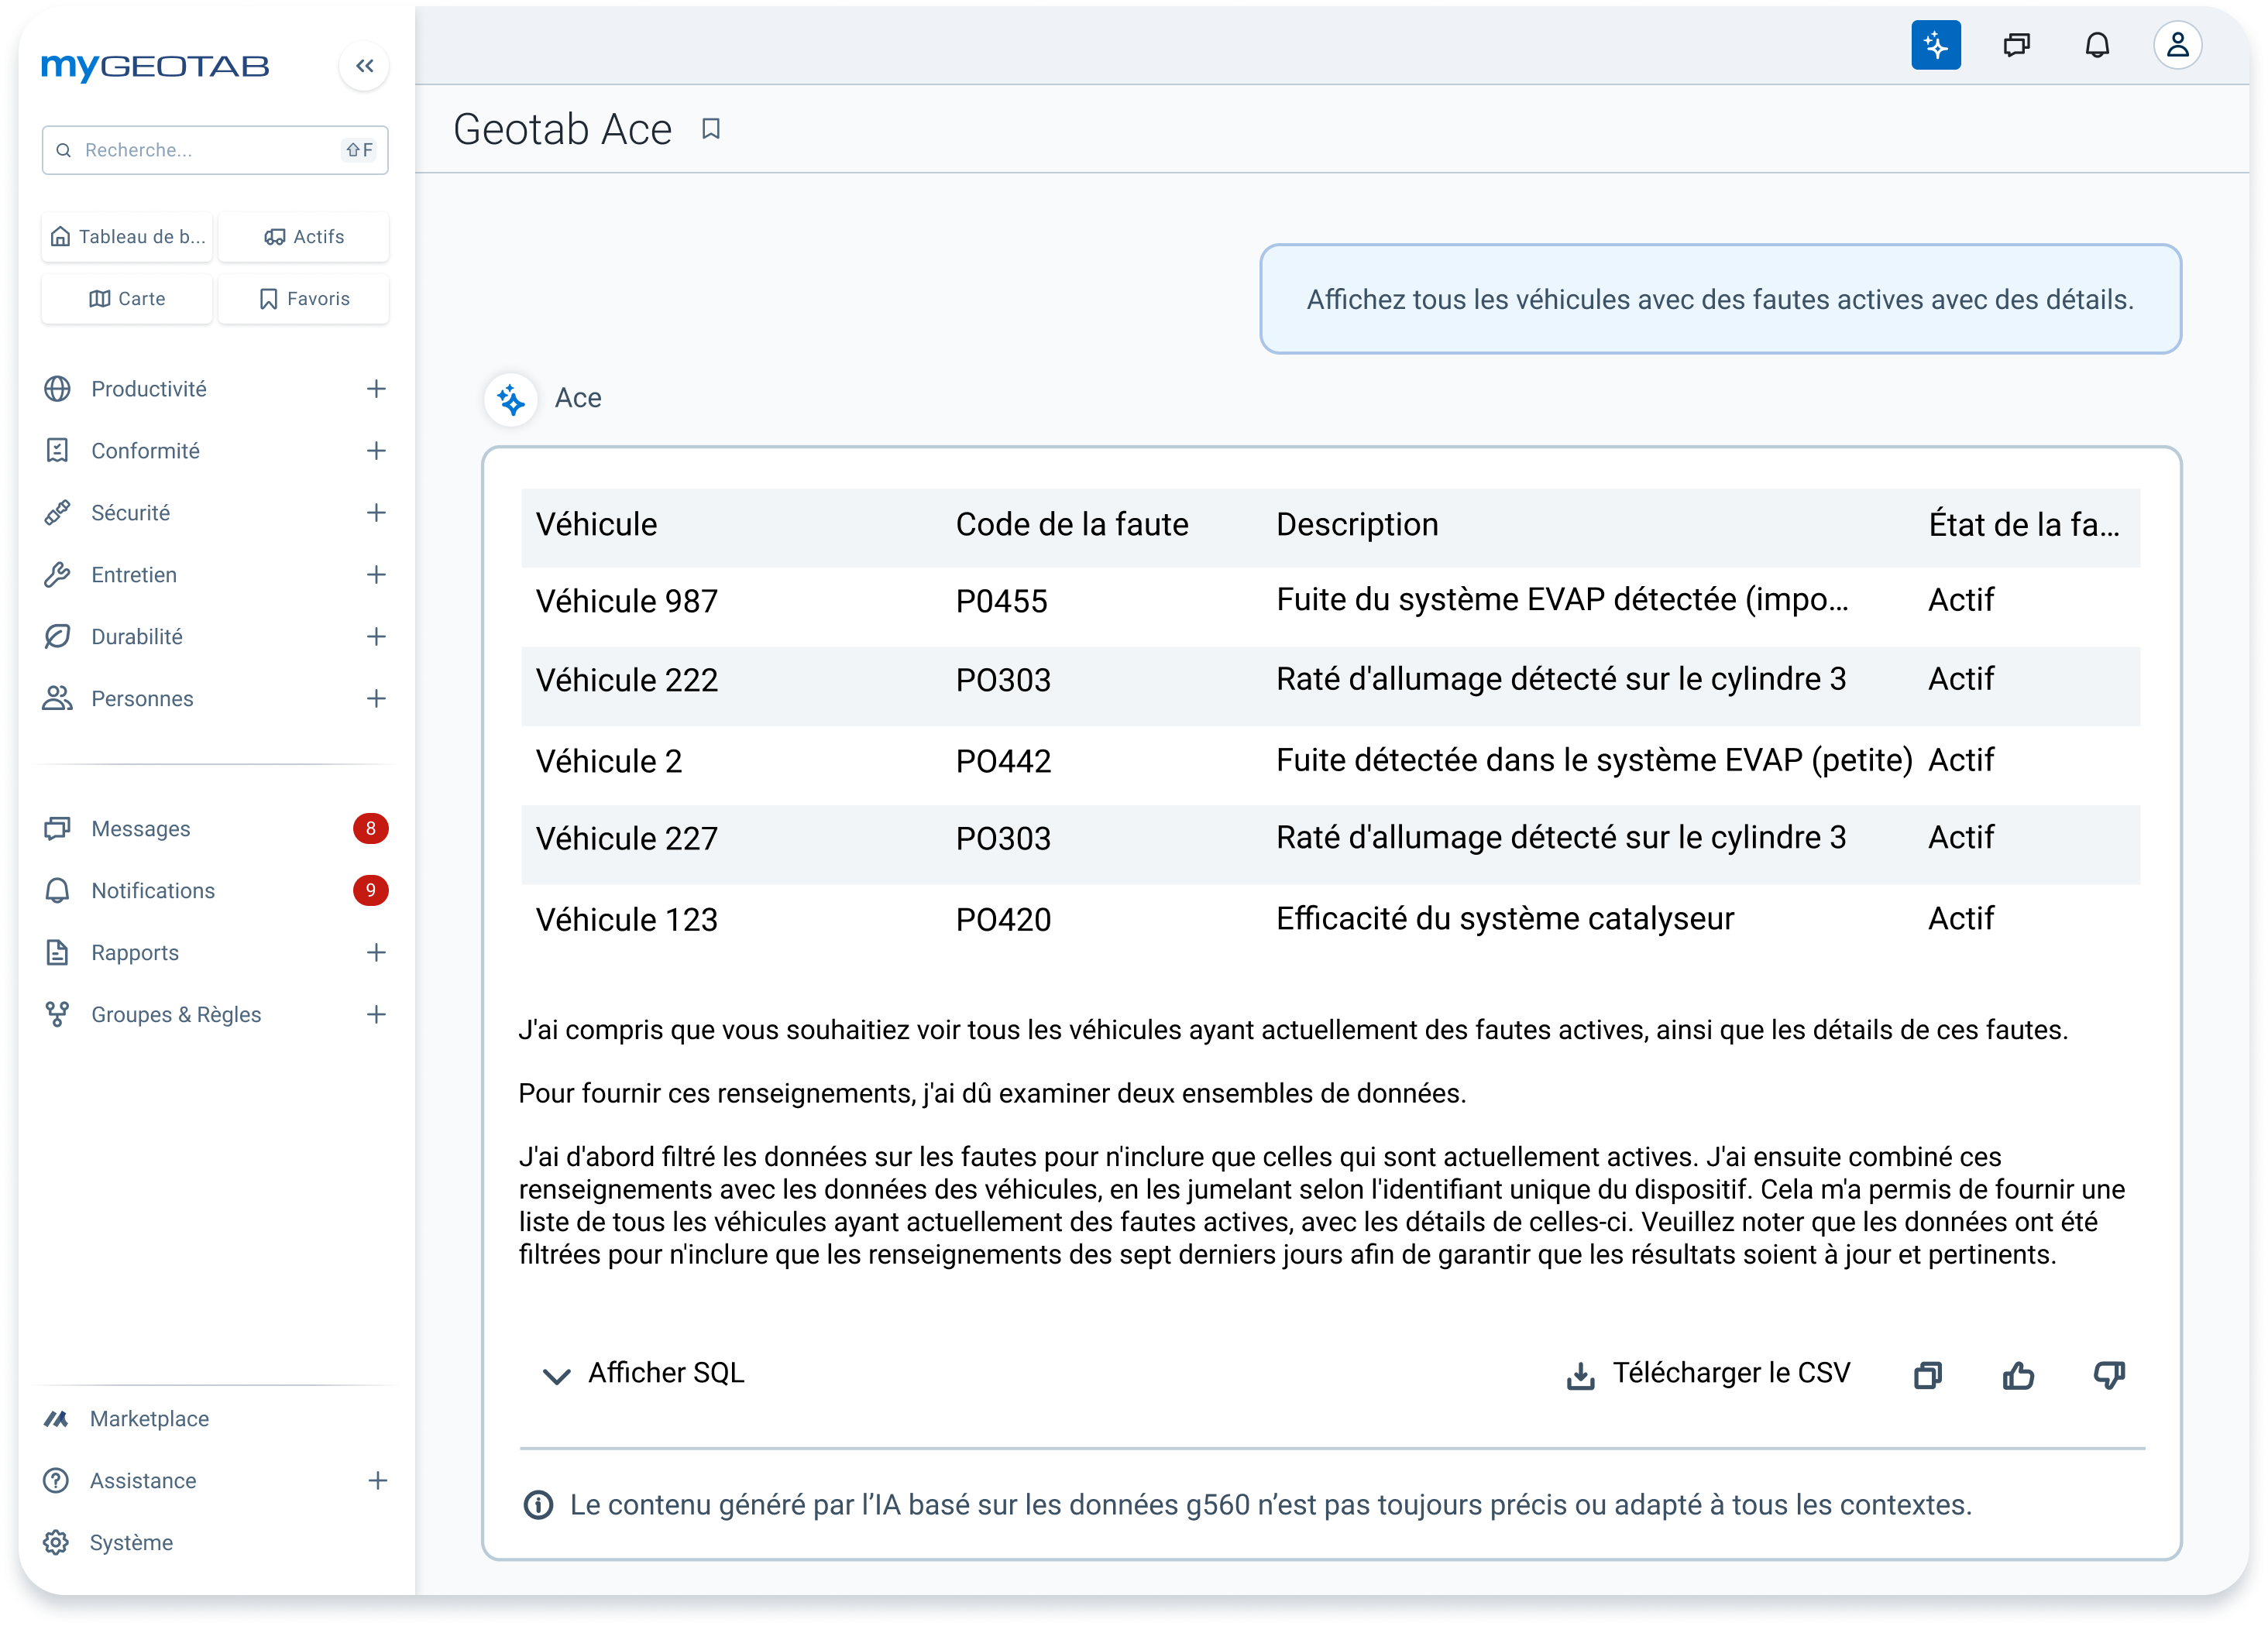Click the myGeotab logo
Image resolution: width=2268 pixels, height=1626 pixels.
155,67
